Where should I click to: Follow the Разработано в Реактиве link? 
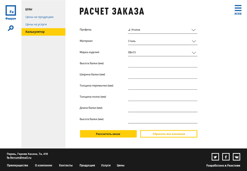point(223,165)
